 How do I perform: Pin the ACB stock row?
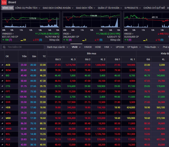pos(2,65)
